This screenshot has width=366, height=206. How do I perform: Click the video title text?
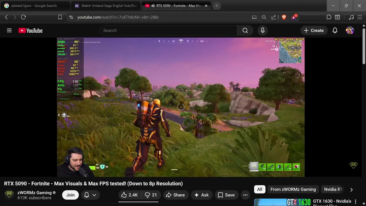pos(93,184)
